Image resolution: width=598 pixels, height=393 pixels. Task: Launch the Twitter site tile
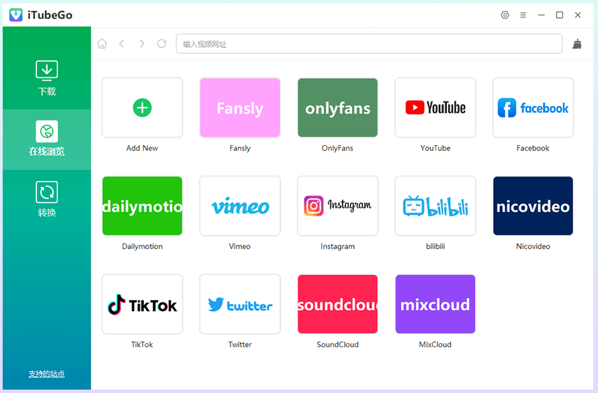240,304
